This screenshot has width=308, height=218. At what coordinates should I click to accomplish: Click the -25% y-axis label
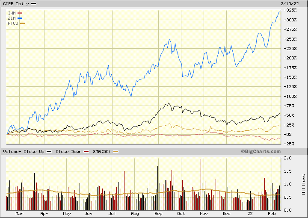(289, 144)
